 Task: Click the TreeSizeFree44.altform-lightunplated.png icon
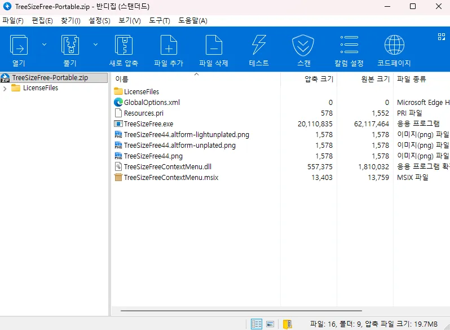click(x=118, y=134)
